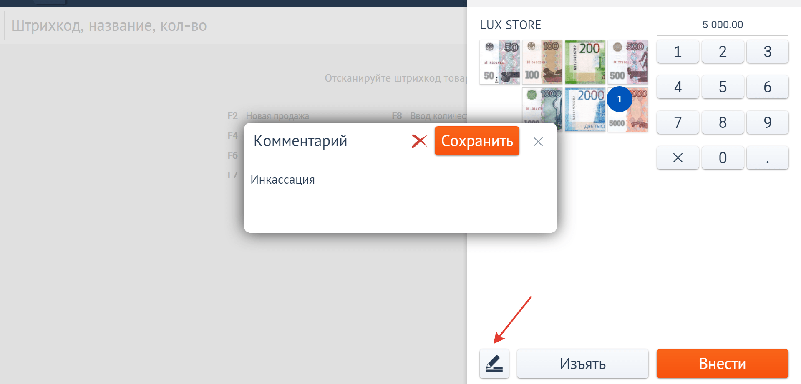Select the 100 ruble banknote
Viewport: 801px width, 384px height.
coord(542,62)
